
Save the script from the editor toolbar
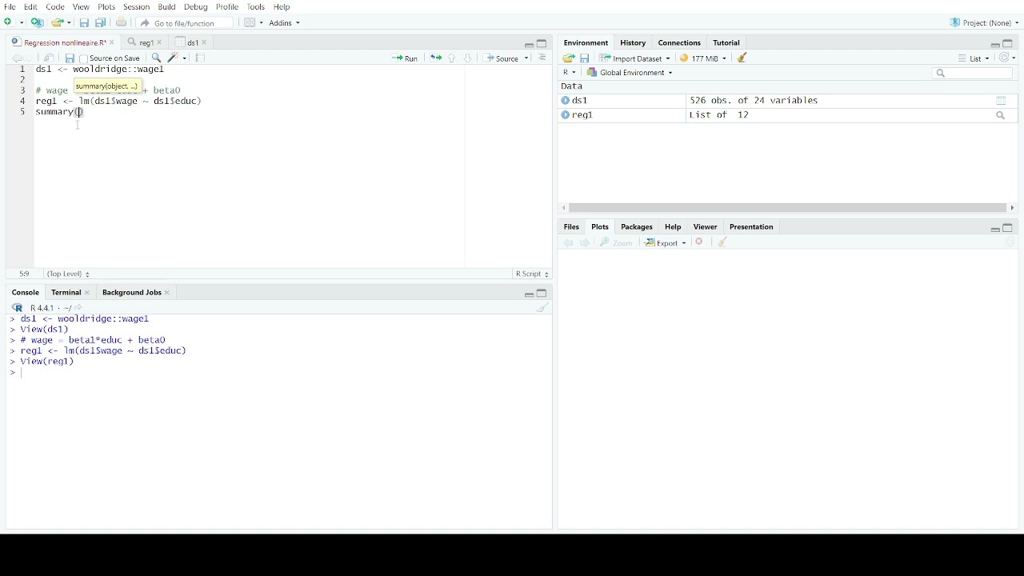click(x=70, y=58)
